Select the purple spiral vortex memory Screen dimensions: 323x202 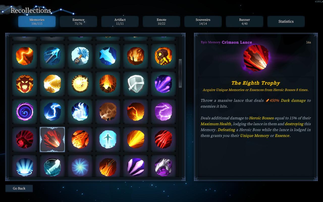click(x=24, y=112)
